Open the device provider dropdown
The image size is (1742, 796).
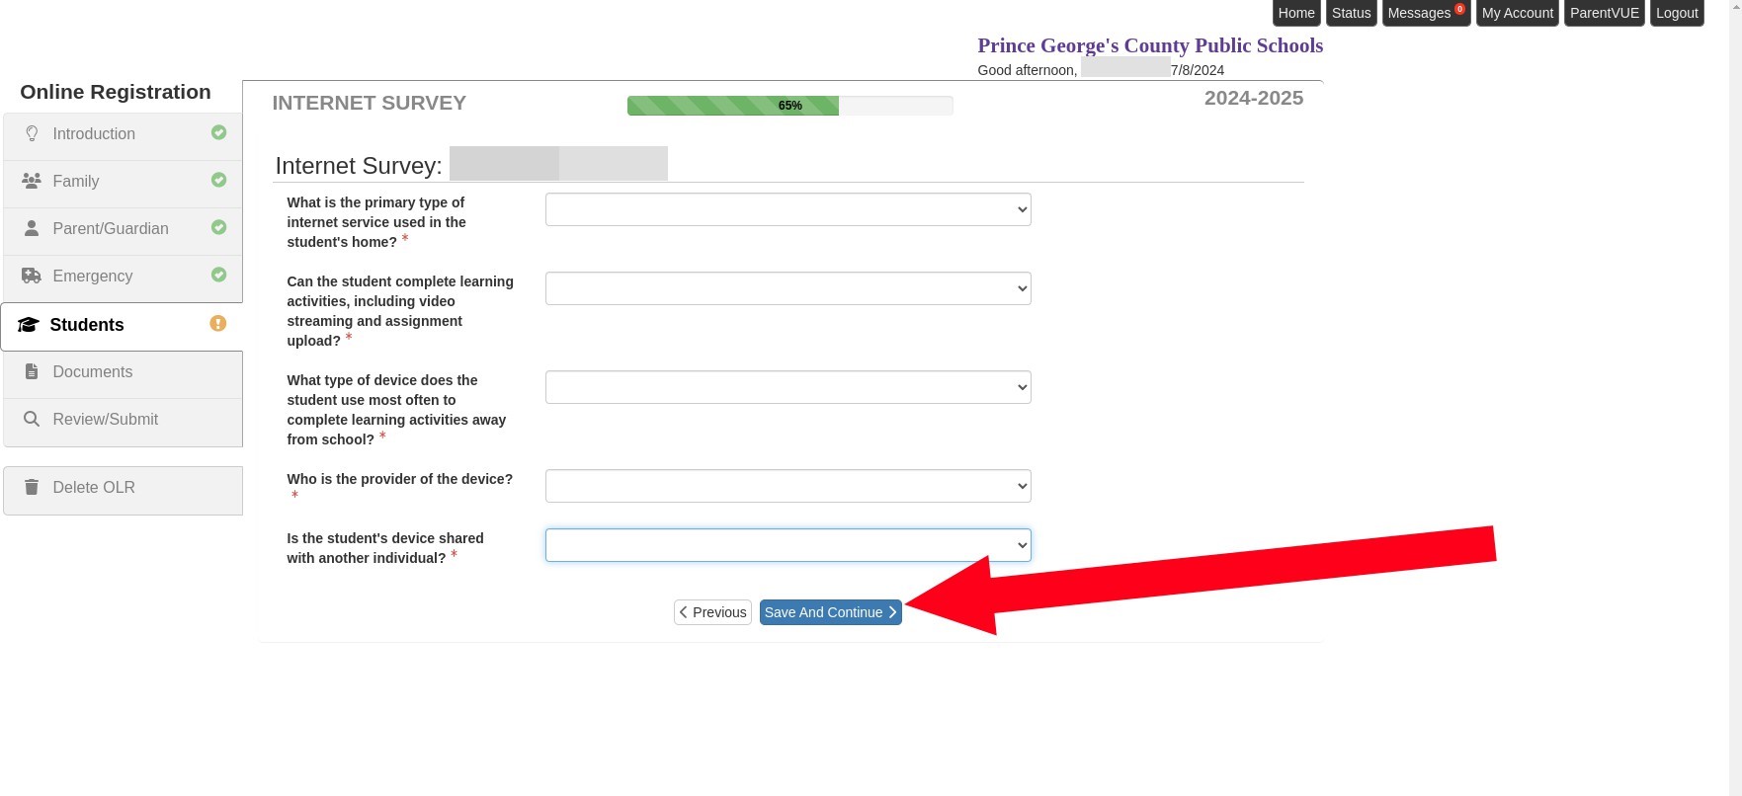(788, 486)
